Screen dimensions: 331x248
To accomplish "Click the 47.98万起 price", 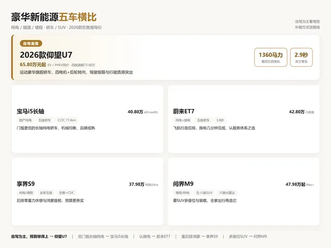I will (295, 184).
